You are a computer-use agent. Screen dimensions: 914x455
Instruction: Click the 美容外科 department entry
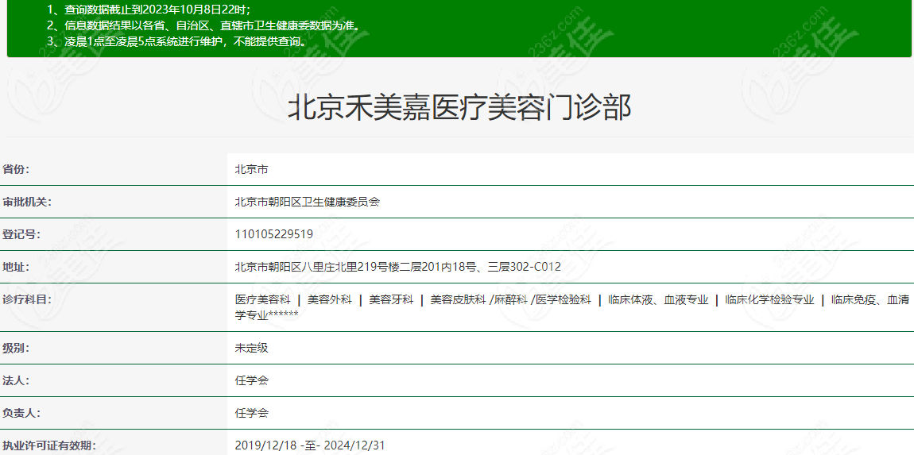[x=328, y=299]
